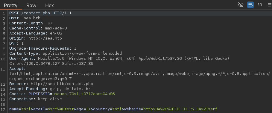Toggle the show newline \n characters button
The width and height of the screenshot is (272, 113).
(x=260, y=5)
